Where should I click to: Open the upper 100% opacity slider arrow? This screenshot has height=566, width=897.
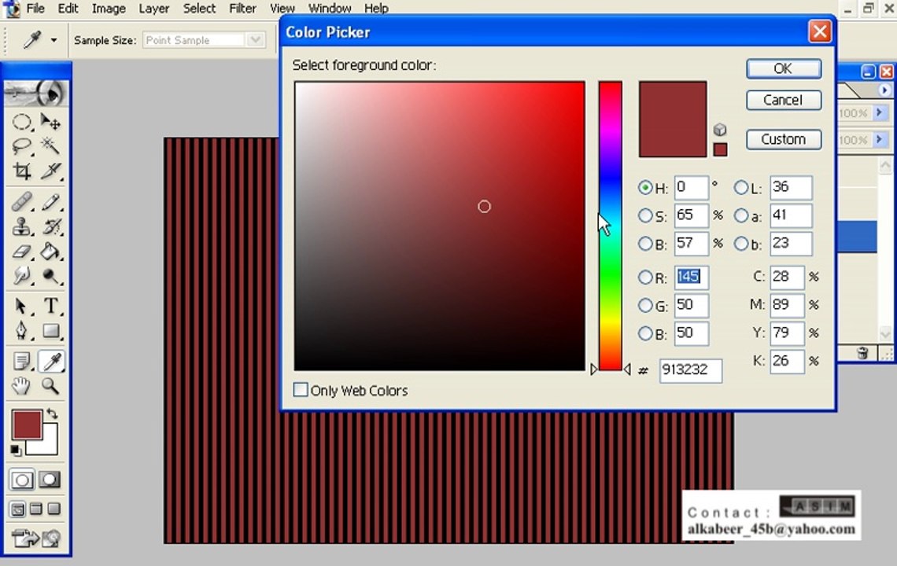[880, 112]
